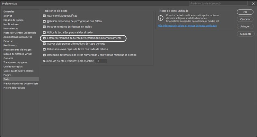Go to Rendimiento preferences
This screenshot has height=137, width=257.
pos(10,45)
